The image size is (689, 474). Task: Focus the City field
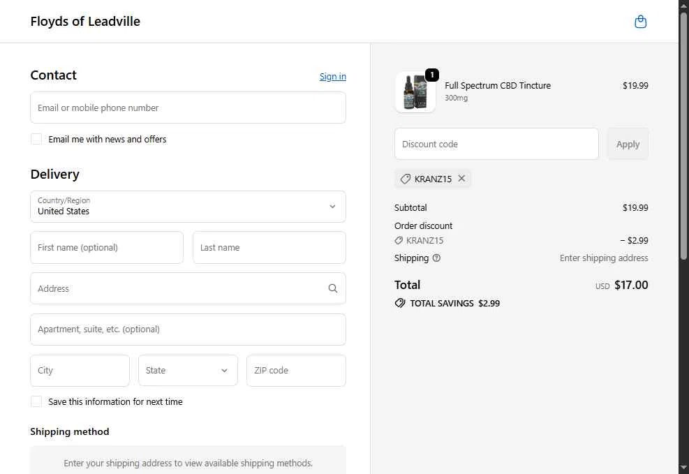(80, 370)
